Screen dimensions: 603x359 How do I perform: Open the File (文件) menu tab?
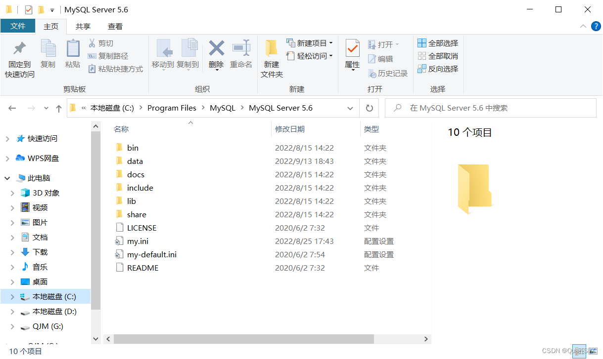click(x=18, y=27)
